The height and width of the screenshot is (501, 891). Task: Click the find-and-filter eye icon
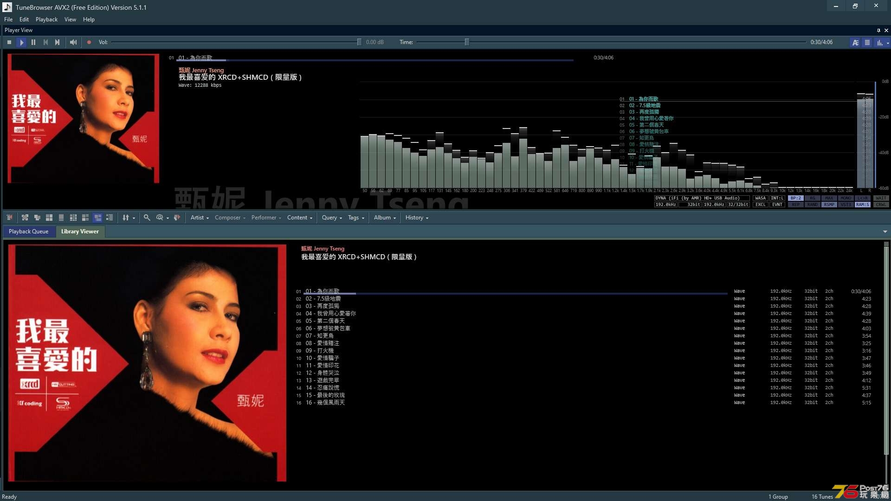tap(160, 218)
